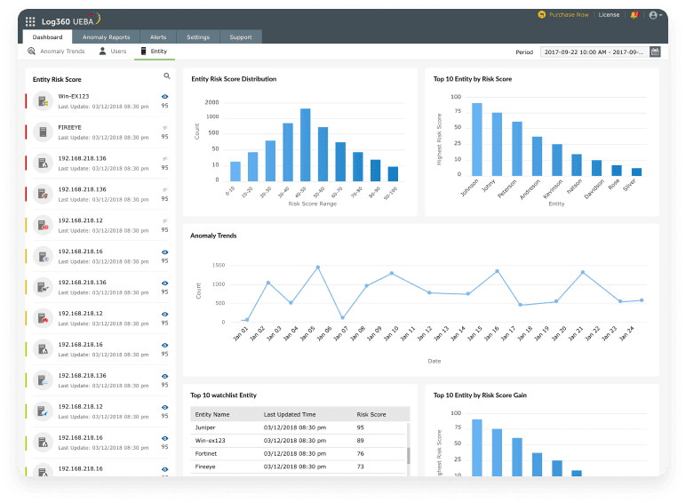Click the Win-EX123 server icon
The width and height of the screenshot is (686, 503).
tap(43, 101)
